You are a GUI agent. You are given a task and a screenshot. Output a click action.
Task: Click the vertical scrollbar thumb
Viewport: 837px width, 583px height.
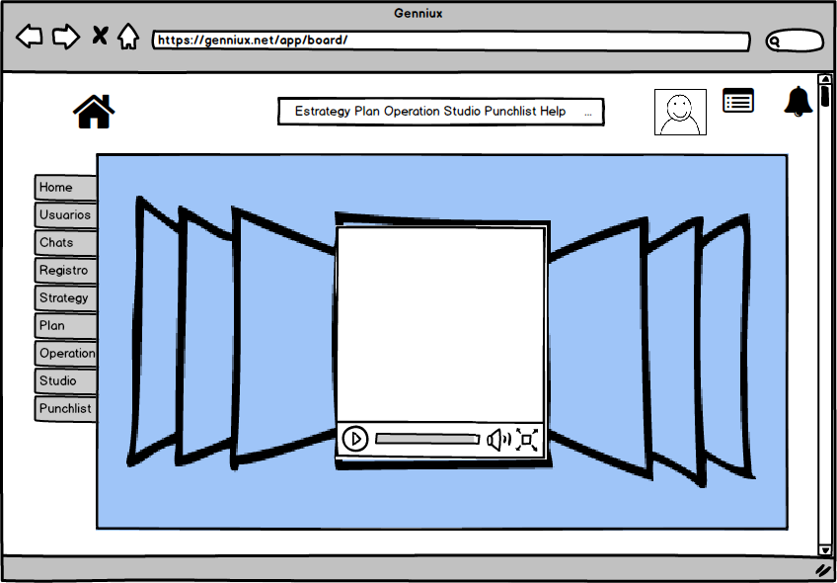(825, 96)
